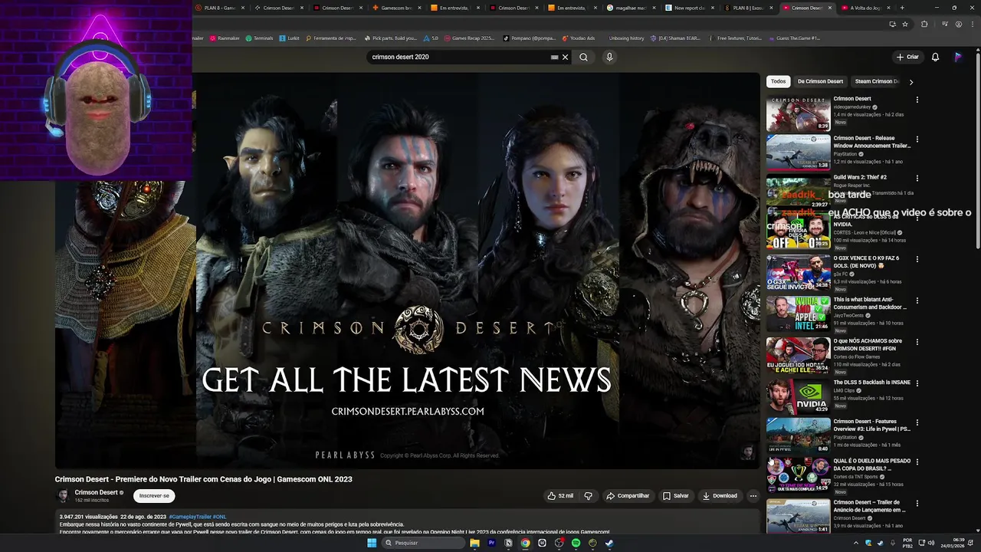
Task: Open Windows Start menu
Action: tap(372, 543)
